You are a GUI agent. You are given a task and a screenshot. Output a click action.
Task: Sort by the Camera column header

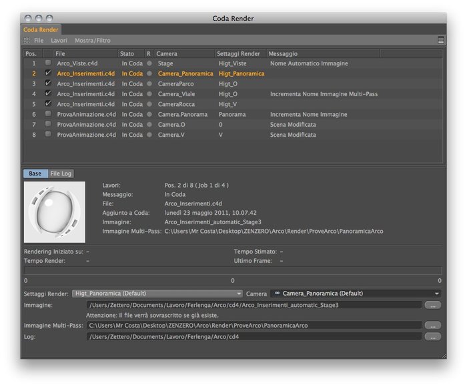(x=184, y=54)
